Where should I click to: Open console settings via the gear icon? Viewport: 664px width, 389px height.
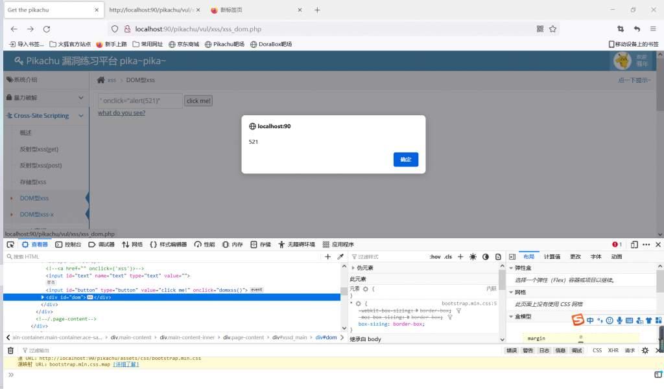[x=645, y=350]
